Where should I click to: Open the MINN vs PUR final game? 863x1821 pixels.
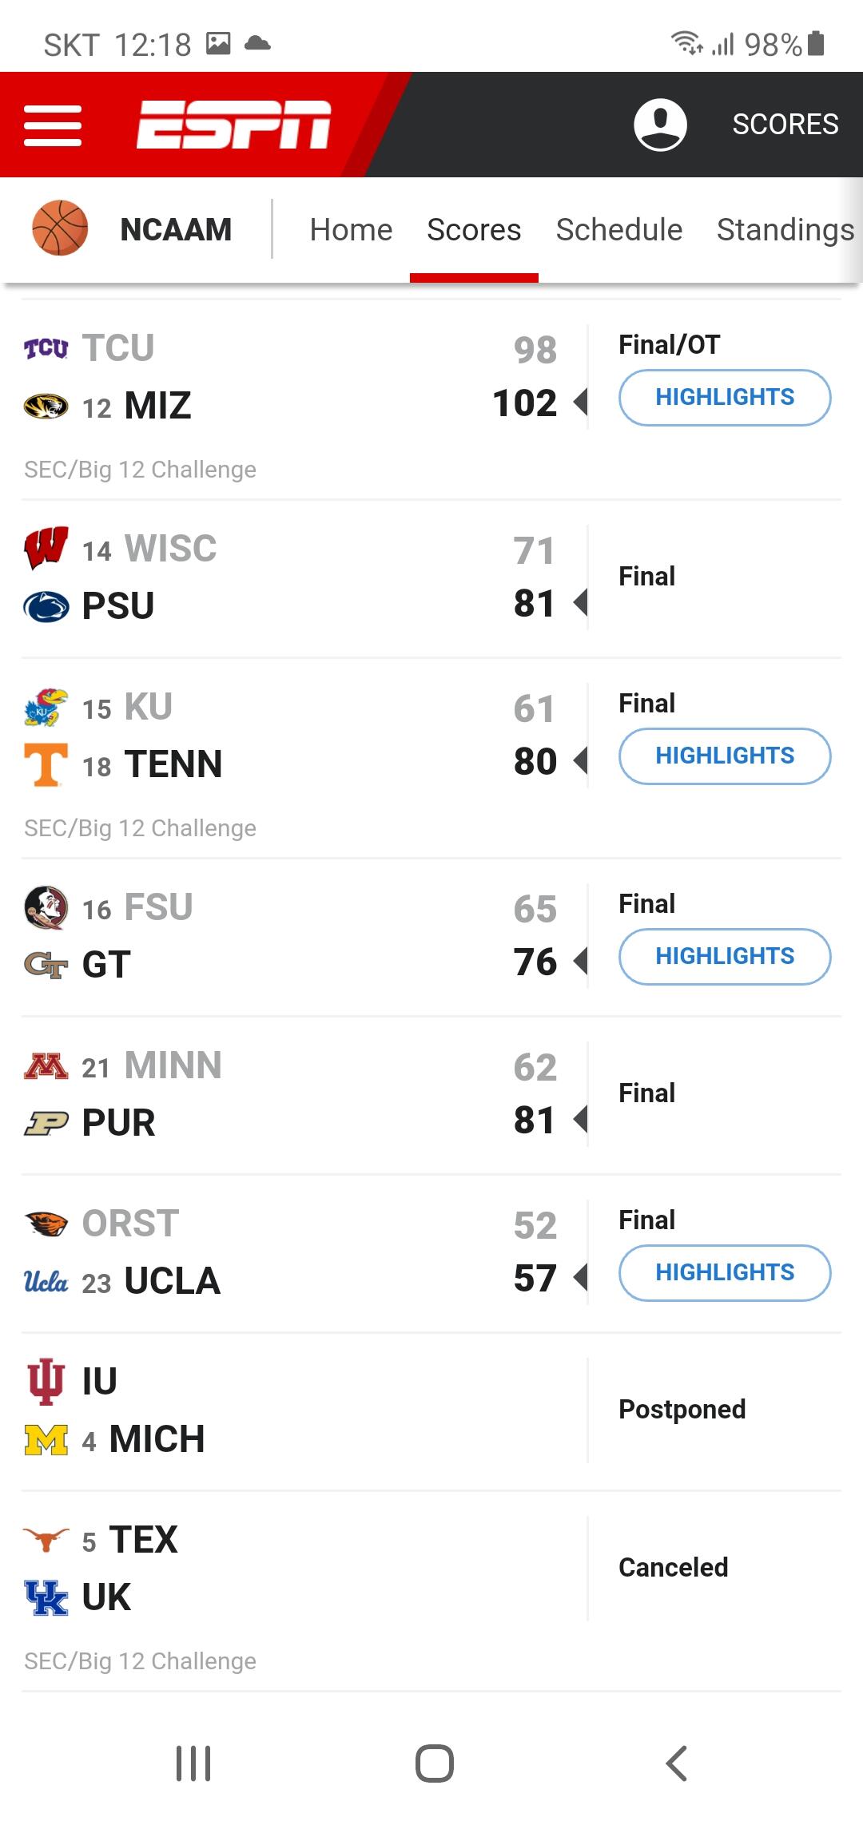point(431,1094)
